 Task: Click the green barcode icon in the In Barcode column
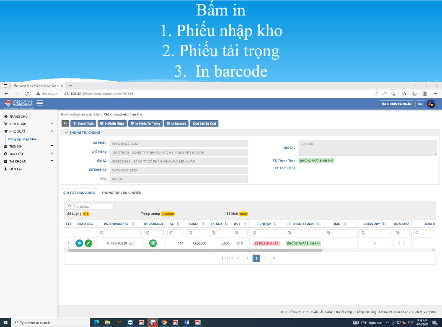153,243
